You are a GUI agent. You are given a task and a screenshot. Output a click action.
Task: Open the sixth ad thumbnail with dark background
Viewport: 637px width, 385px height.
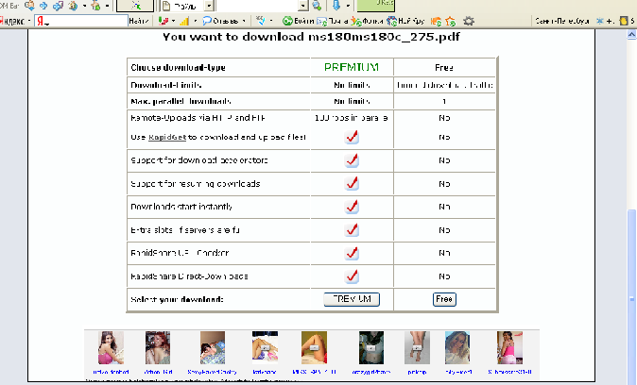pyautogui.click(x=370, y=347)
